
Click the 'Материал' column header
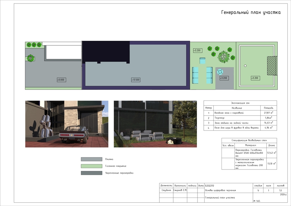click(251, 145)
